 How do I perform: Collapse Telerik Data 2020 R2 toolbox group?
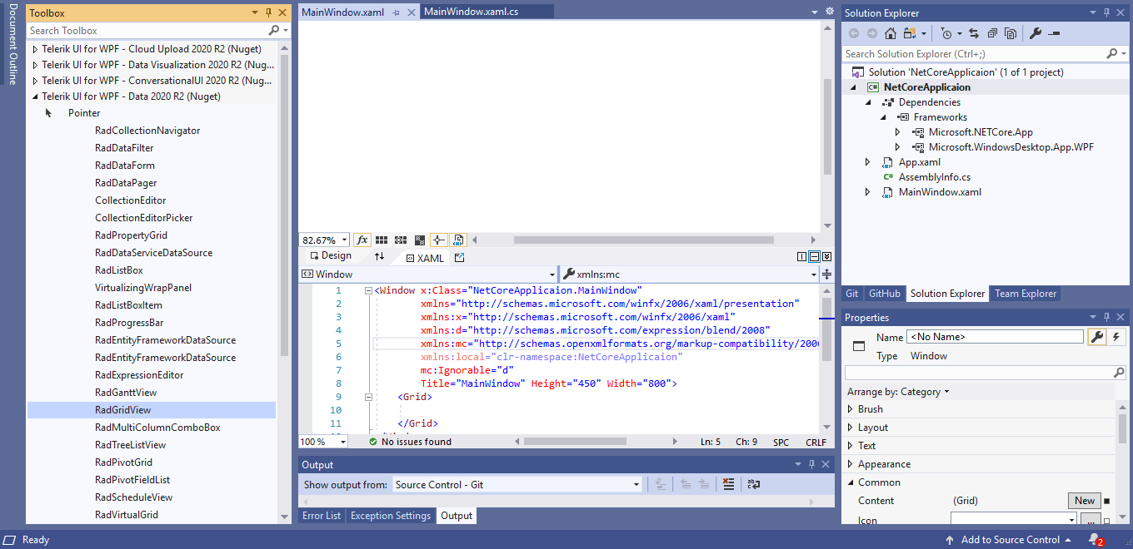[x=35, y=96]
